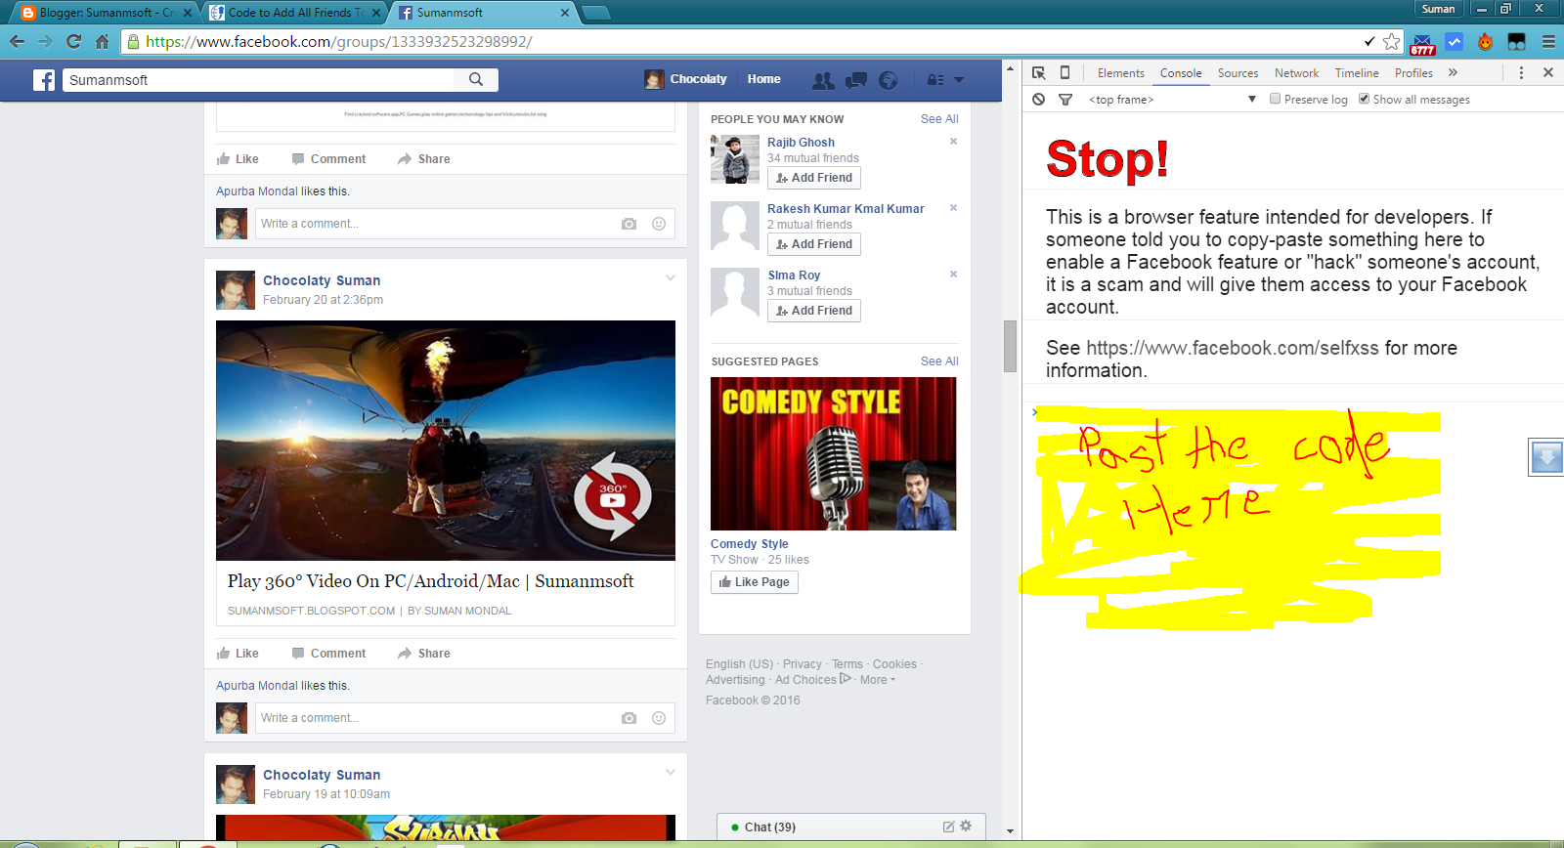Open Facebook notifications globe icon
The height and width of the screenshot is (848, 1564).
888,80
